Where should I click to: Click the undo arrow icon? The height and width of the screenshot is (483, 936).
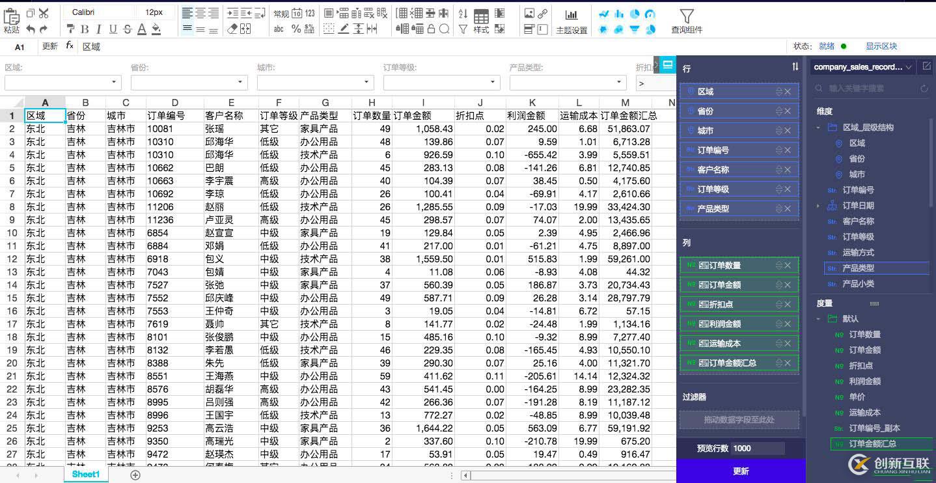pos(31,29)
